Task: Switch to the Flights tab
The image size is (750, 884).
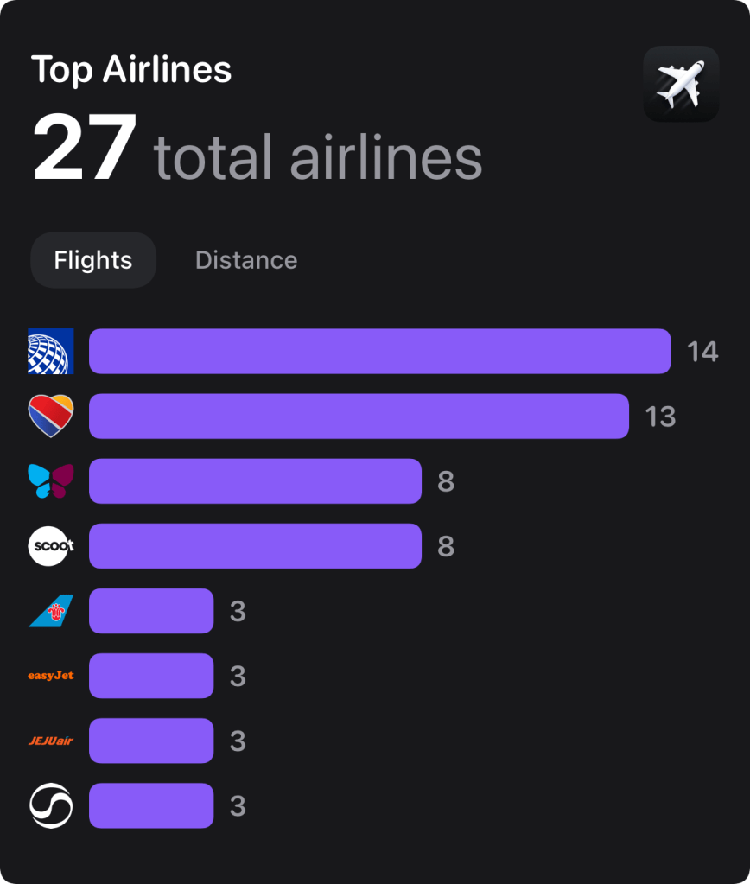Action: 93,260
